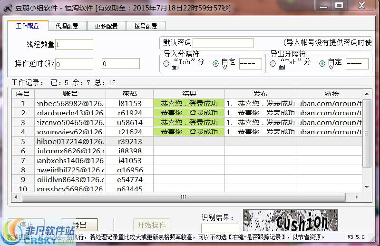Click the 发布 column header

[261, 94]
